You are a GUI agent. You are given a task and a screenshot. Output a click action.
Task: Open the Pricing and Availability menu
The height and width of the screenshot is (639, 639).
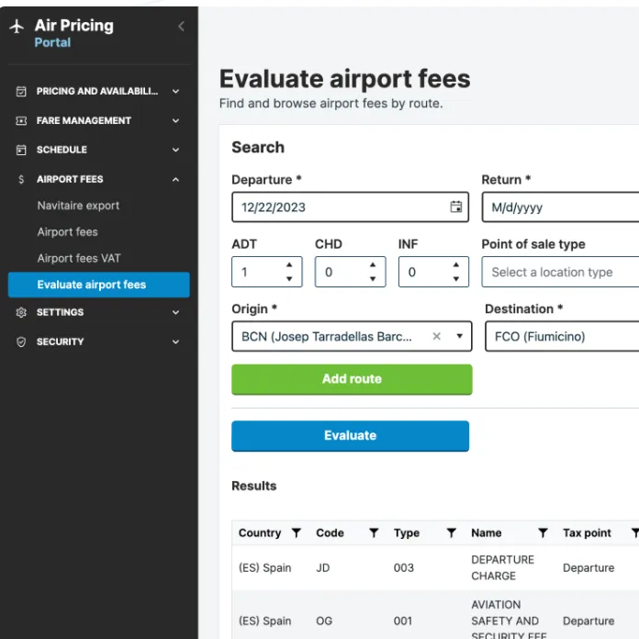[97, 91]
